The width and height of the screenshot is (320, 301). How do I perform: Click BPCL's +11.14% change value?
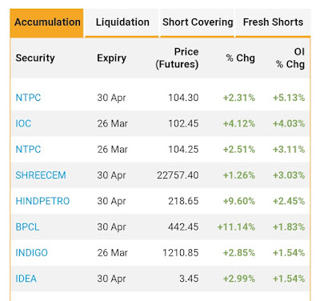point(236,227)
